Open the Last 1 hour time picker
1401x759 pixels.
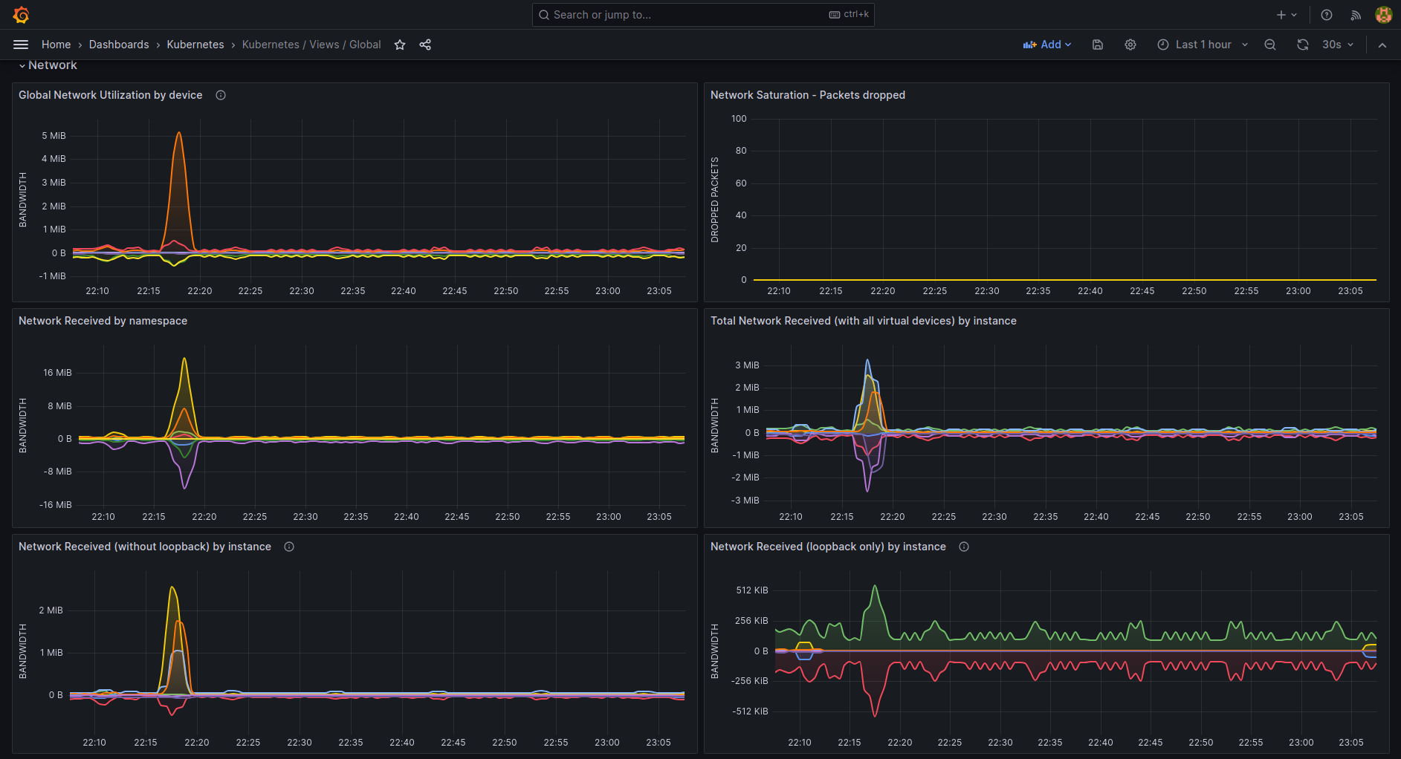[x=1203, y=45]
